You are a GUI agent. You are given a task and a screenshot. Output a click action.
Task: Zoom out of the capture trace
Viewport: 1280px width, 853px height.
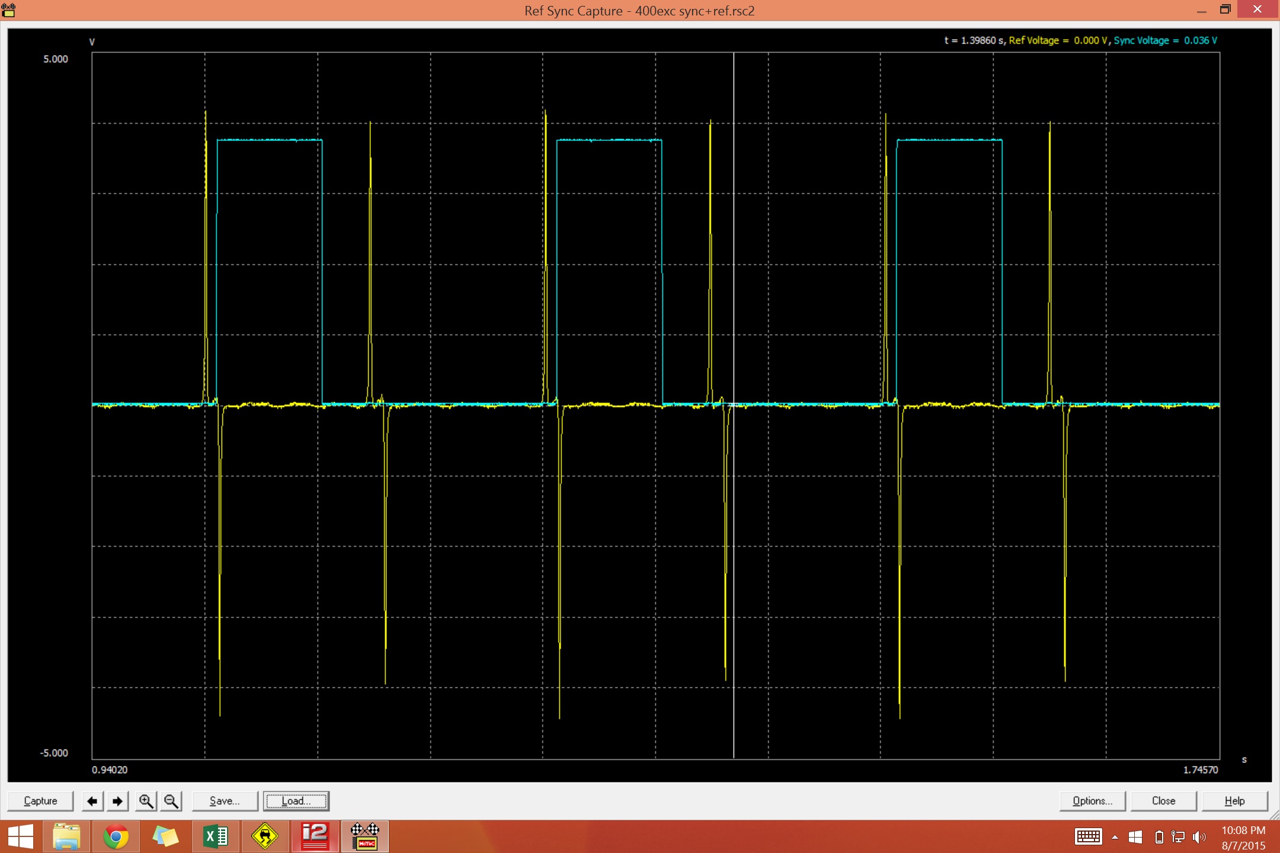pyautogui.click(x=171, y=801)
